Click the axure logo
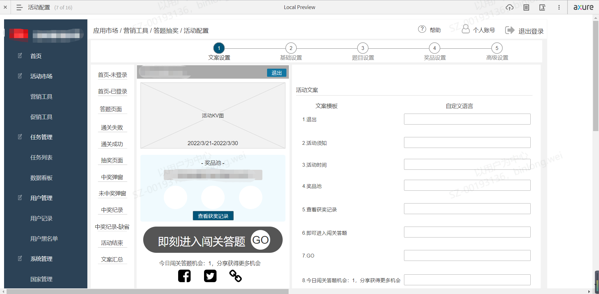The width and height of the screenshot is (599, 294). click(583, 7)
